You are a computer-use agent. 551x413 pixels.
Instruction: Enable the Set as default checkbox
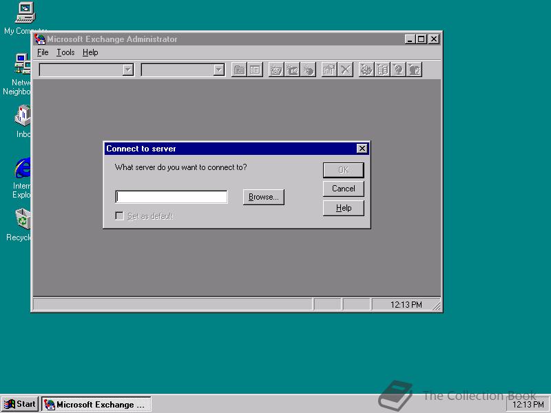click(119, 215)
